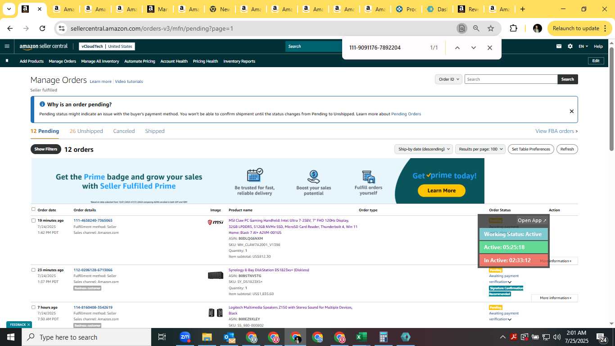
Task: Open Excel from the taskbar
Action: point(361,337)
